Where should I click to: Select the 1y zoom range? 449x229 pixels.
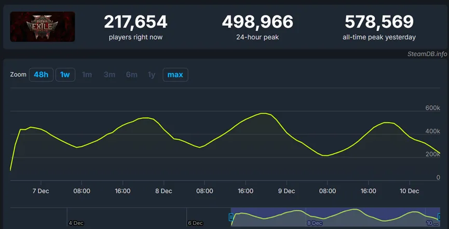point(151,75)
